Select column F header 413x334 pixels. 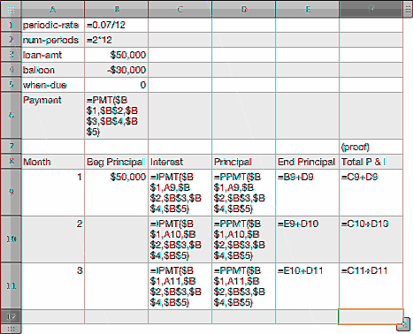pos(371,10)
